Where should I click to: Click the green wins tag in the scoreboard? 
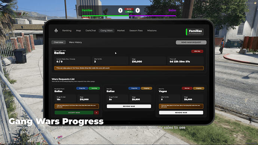pos(129,12)
